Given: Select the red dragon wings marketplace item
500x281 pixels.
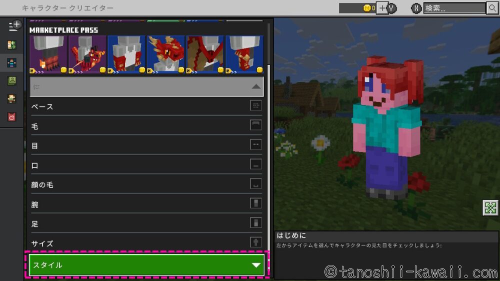Looking at the screenshot, I should click(205, 54).
